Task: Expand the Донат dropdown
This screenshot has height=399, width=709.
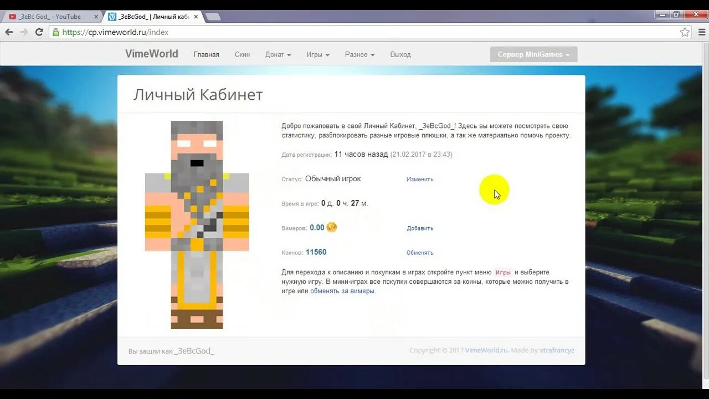Action: pos(278,54)
